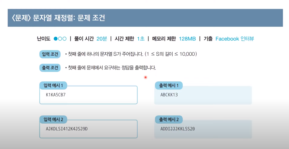Click the 128MB value
Viewport: 289px width, 149px height.
(187, 39)
